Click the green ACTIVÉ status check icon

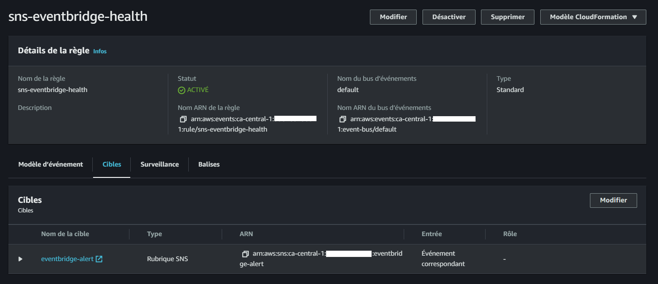tap(181, 90)
